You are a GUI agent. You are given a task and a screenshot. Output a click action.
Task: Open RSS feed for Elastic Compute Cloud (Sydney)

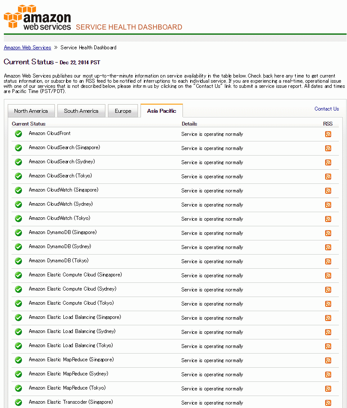[x=328, y=290]
